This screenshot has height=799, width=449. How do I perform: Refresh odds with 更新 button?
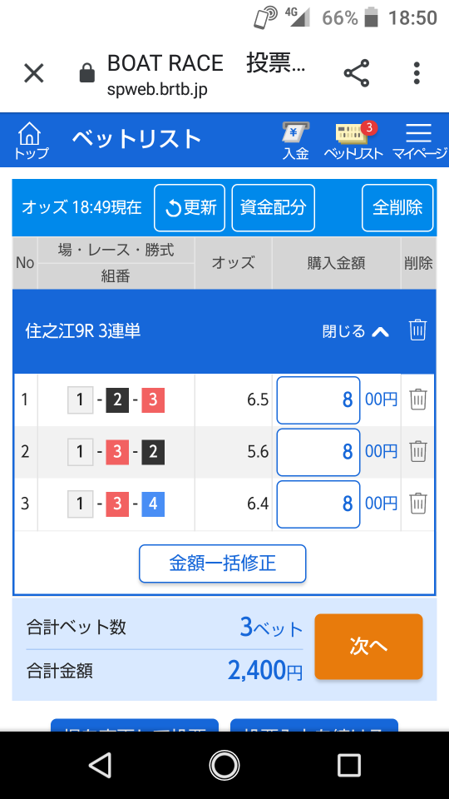coord(190,208)
